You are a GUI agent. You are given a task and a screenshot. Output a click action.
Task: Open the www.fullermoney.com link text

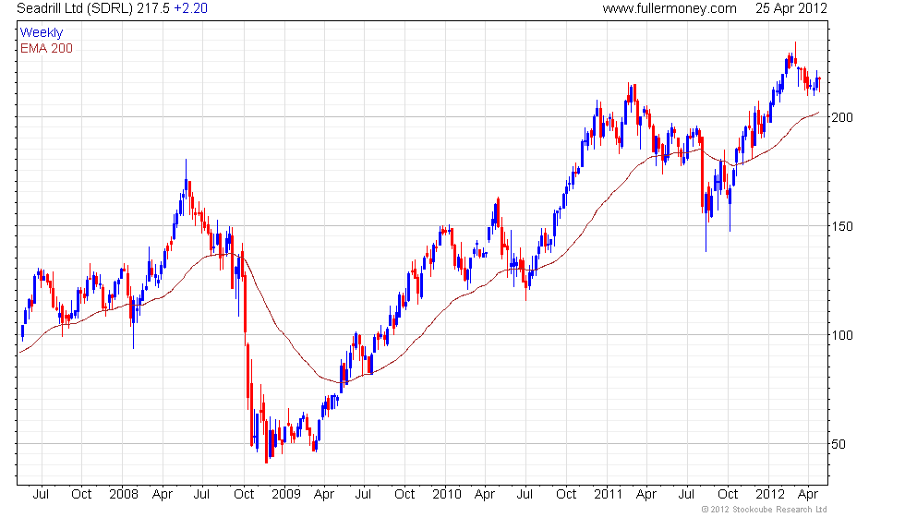tap(670, 8)
